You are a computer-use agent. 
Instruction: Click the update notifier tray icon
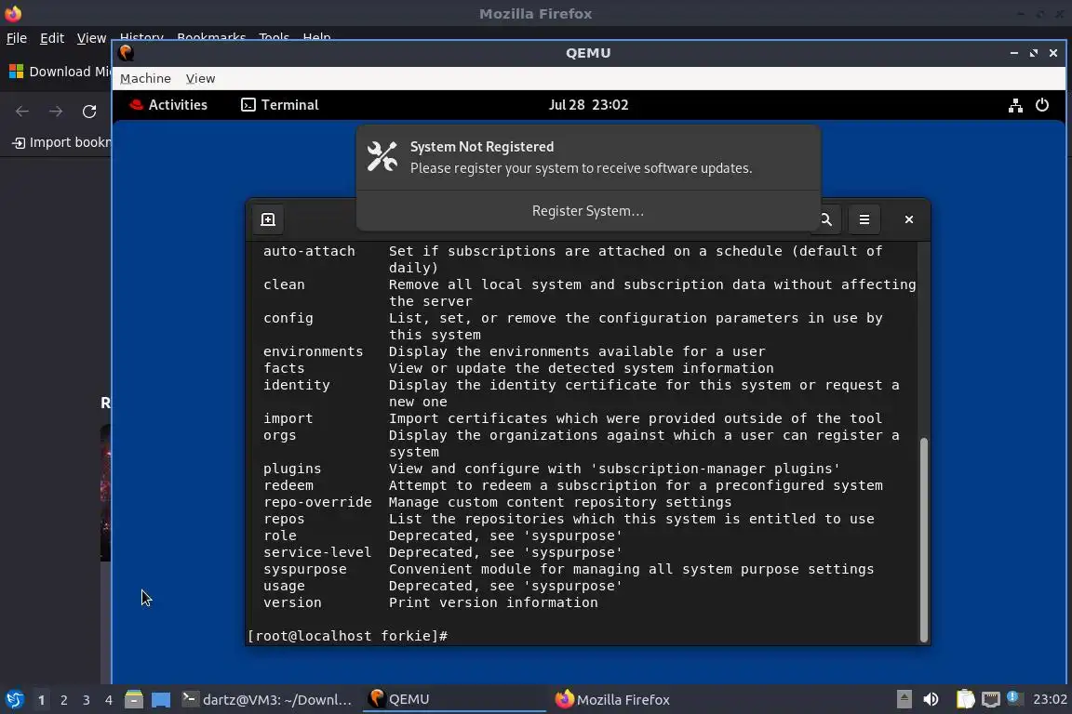point(1015,698)
